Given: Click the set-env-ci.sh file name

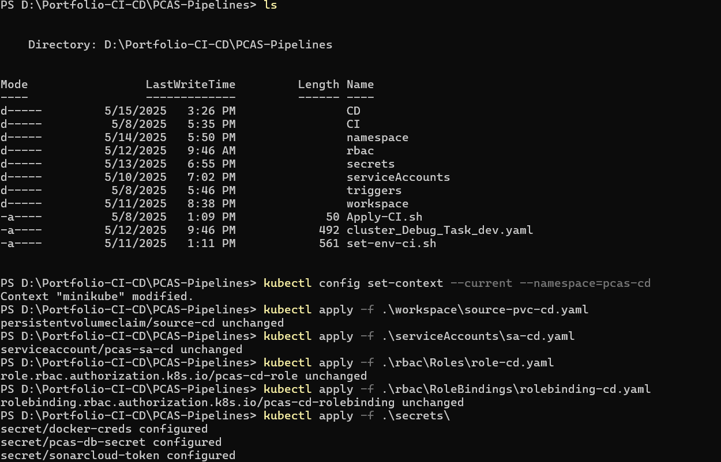Looking at the screenshot, I should pos(391,243).
